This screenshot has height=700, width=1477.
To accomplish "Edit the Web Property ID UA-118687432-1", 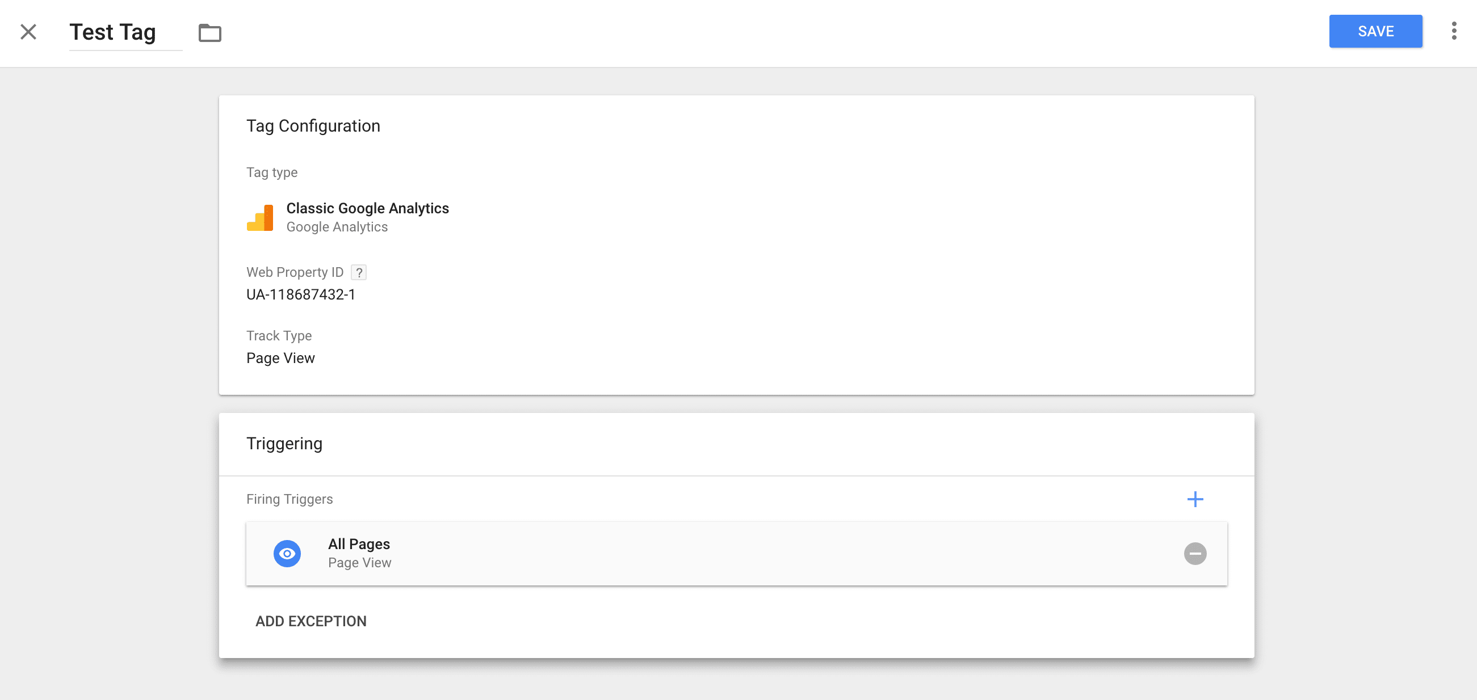I will [x=300, y=294].
